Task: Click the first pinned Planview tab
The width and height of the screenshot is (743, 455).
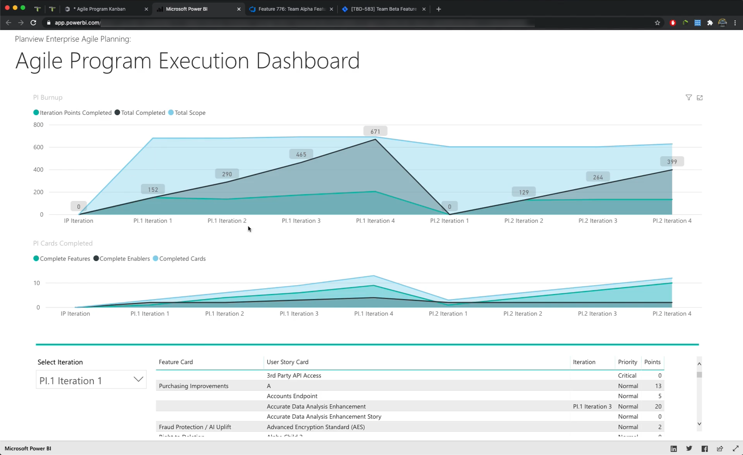Action: 37,9
